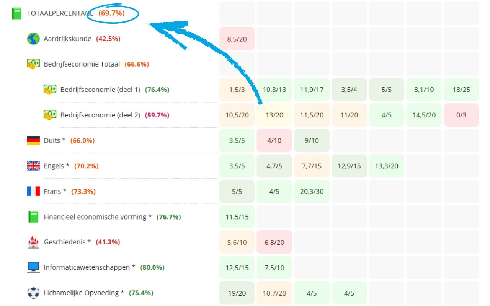The image size is (490, 306).
Task: Click the globe icon for Aardrijkskunde
Action: coord(33,39)
